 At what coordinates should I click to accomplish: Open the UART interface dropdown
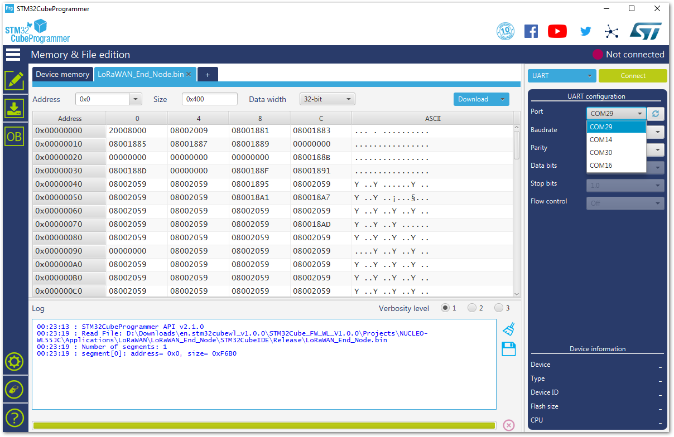[x=562, y=76]
